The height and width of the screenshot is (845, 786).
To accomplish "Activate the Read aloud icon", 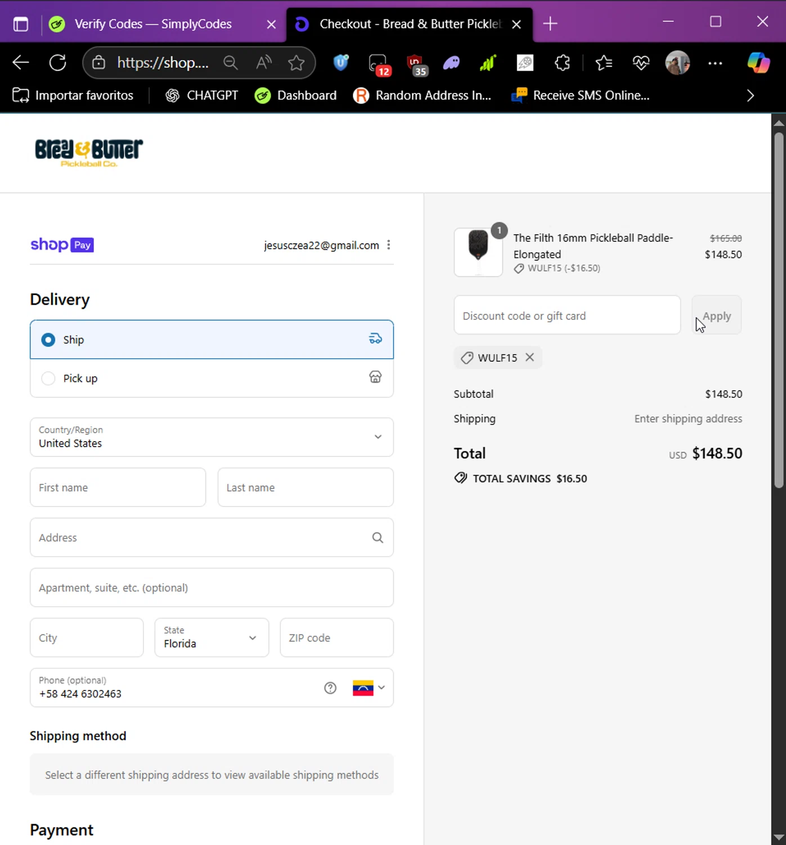I will [x=264, y=63].
